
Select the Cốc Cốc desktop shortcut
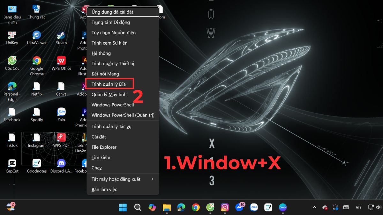click(12, 63)
